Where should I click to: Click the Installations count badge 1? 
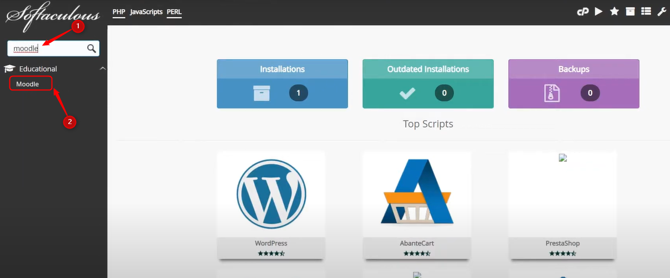pos(299,93)
